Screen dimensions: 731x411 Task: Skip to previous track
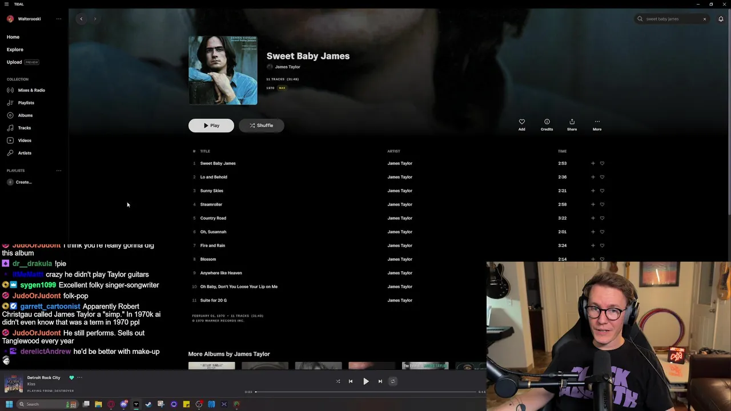point(351,381)
